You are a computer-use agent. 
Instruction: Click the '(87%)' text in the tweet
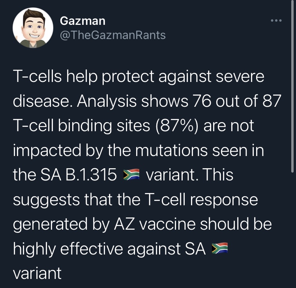coord(177,126)
